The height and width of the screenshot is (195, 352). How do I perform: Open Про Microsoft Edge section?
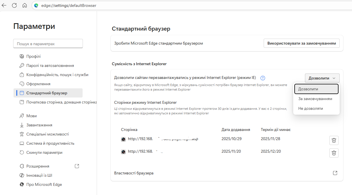pyautogui.click(x=48, y=184)
